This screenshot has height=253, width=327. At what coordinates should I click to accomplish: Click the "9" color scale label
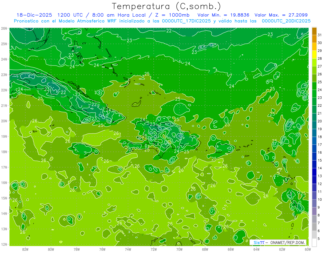(x=319, y=207)
